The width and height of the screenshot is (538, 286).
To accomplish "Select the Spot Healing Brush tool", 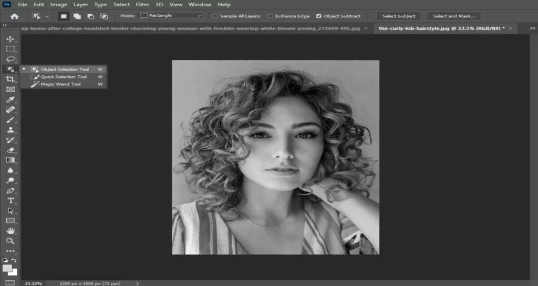I will 11,110.
